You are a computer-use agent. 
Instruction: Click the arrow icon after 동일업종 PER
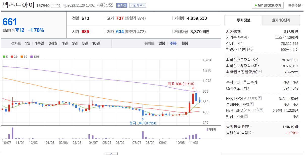click(x=251, y=127)
